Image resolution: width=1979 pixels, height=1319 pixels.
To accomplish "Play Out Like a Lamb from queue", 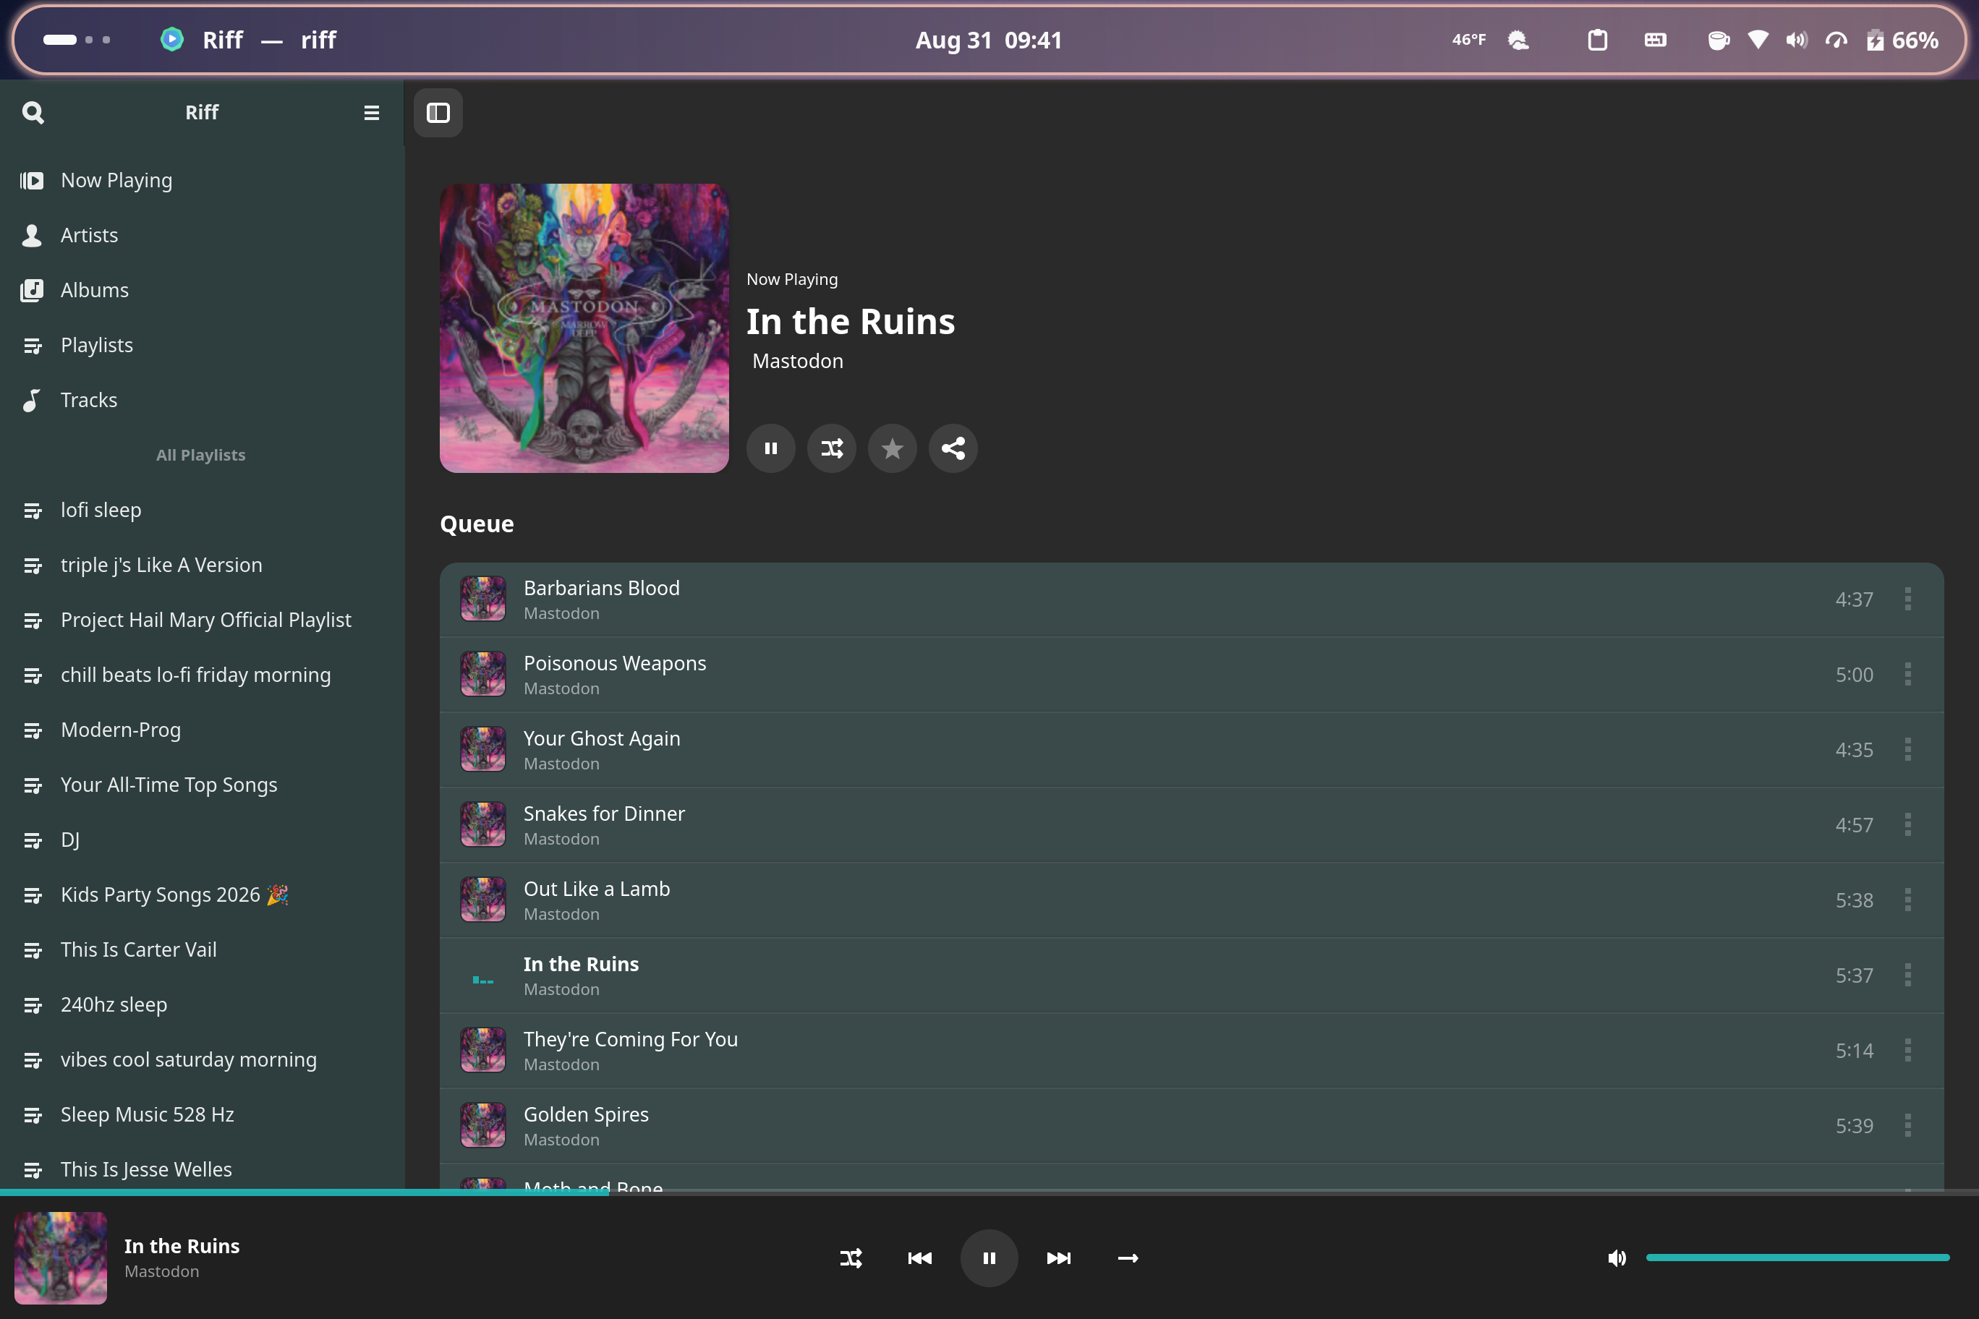I will pos(1191,900).
